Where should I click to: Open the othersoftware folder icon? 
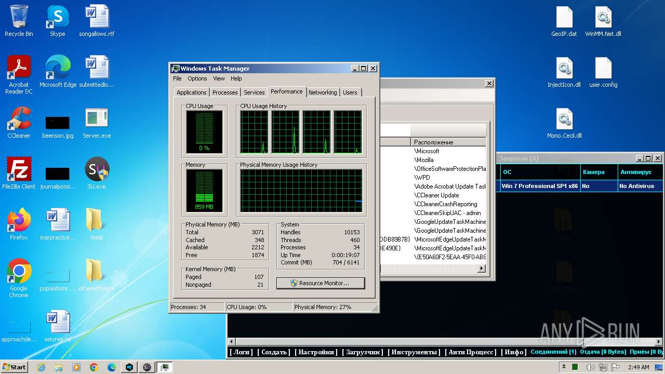click(97, 275)
